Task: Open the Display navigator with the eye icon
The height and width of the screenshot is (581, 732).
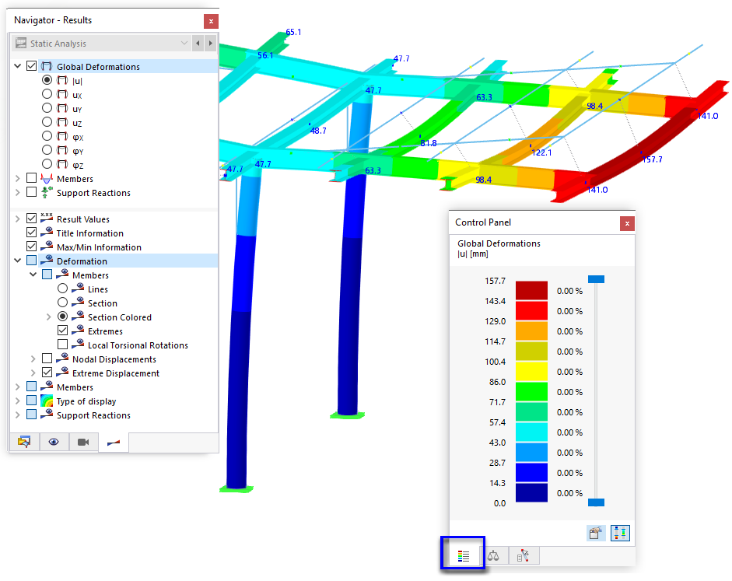Action: 53,441
